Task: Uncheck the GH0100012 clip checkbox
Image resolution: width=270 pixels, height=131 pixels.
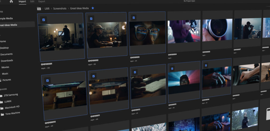Action: (x=135, y=72)
